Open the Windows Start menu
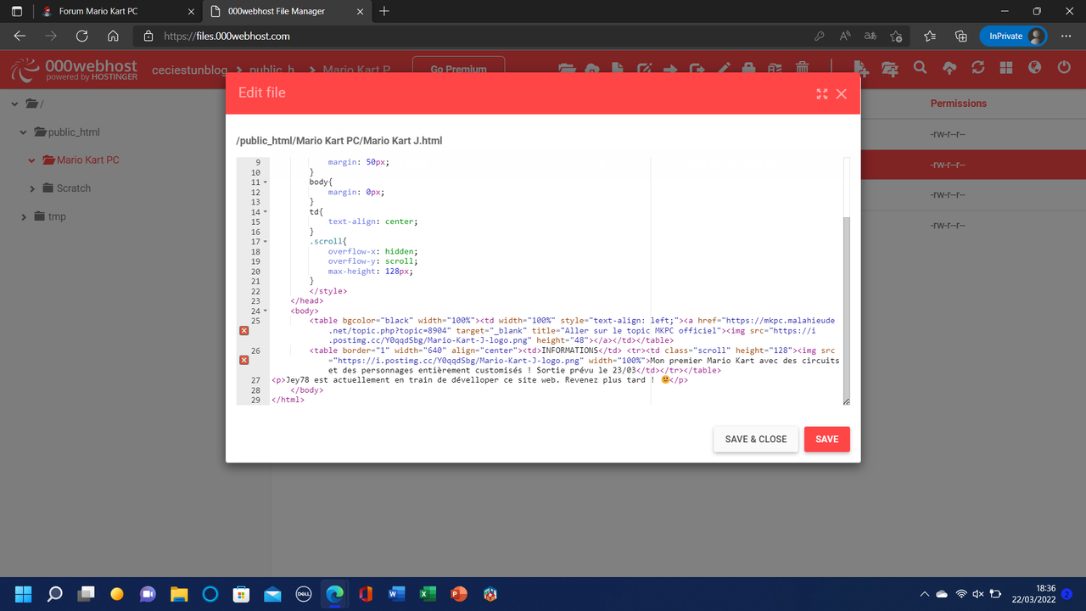The height and width of the screenshot is (611, 1086). 24,593
